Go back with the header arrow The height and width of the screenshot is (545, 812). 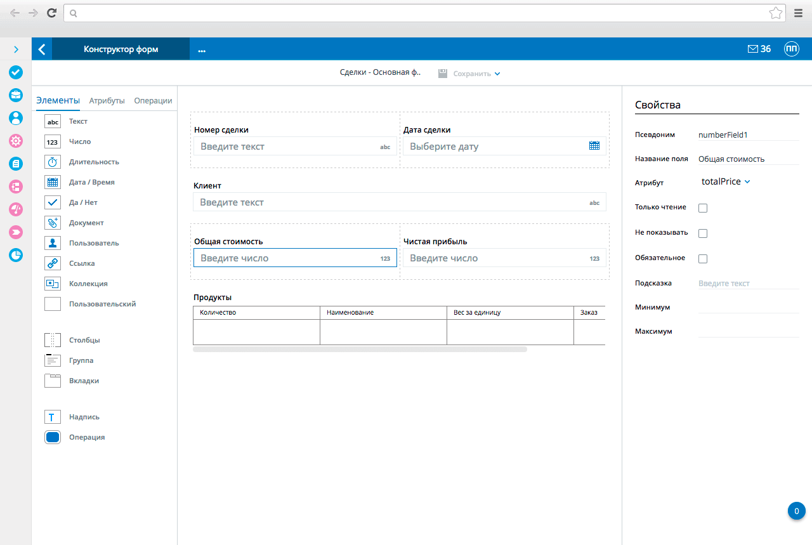(x=42, y=49)
